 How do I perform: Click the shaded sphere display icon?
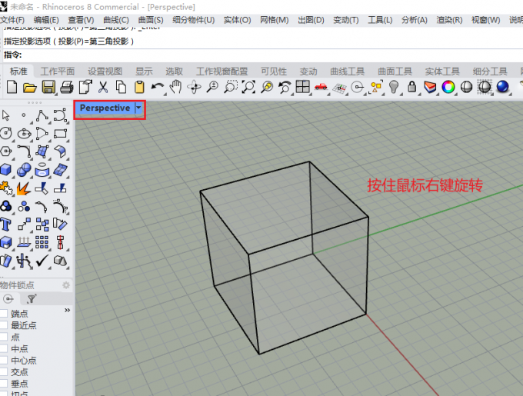466,88
